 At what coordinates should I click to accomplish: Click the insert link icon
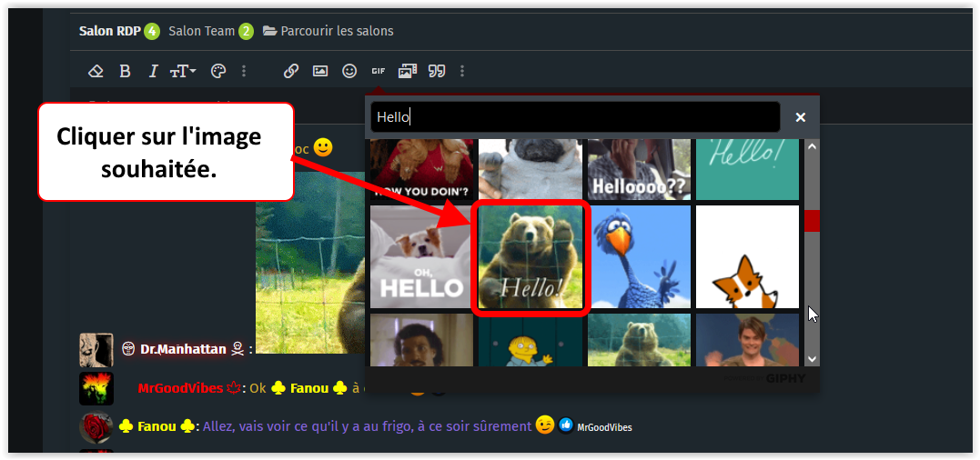[x=290, y=71]
